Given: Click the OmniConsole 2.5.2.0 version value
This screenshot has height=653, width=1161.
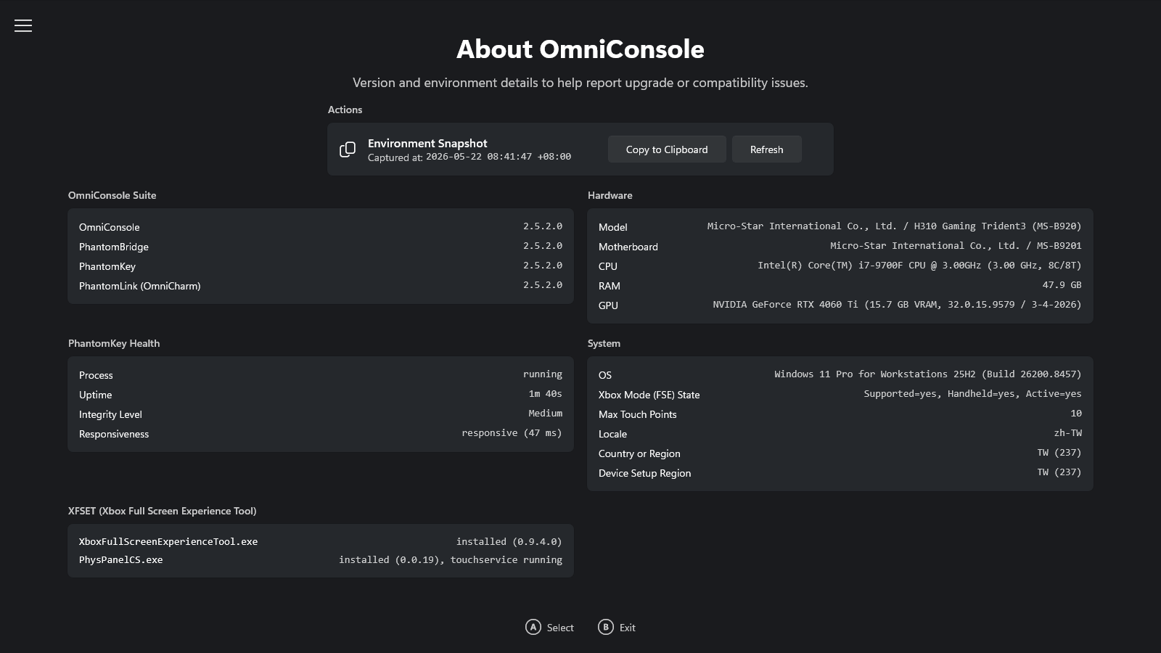Looking at the screenshot, I should tap(543, 226).
